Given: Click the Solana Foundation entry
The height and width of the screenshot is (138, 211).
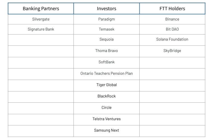Looking at the screenshot, I should [172, 39].
